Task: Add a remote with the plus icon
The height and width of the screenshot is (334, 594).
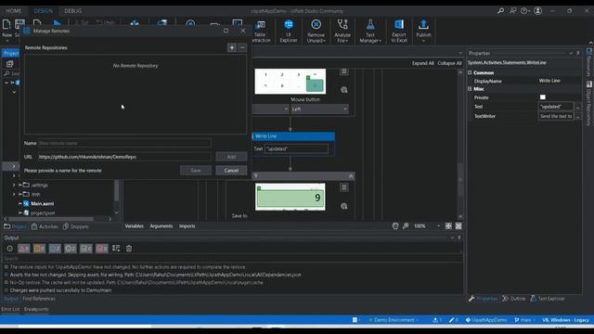Action: (232, 47)
